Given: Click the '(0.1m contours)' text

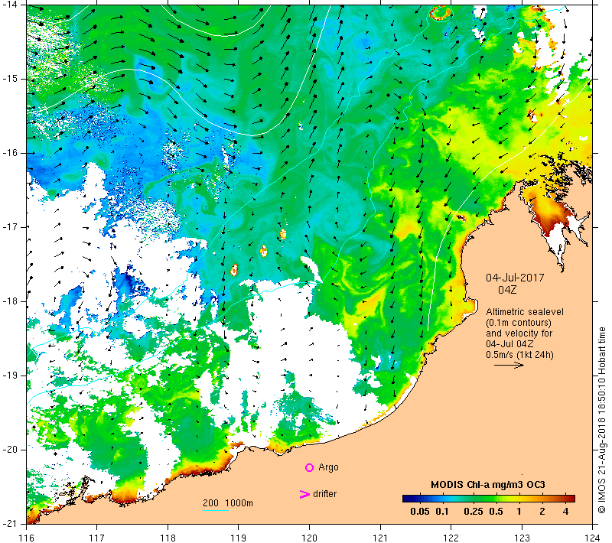Looking at the screenshot, I should click(x=519, y=323).
